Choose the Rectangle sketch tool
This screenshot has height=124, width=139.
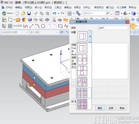[60, 26]
